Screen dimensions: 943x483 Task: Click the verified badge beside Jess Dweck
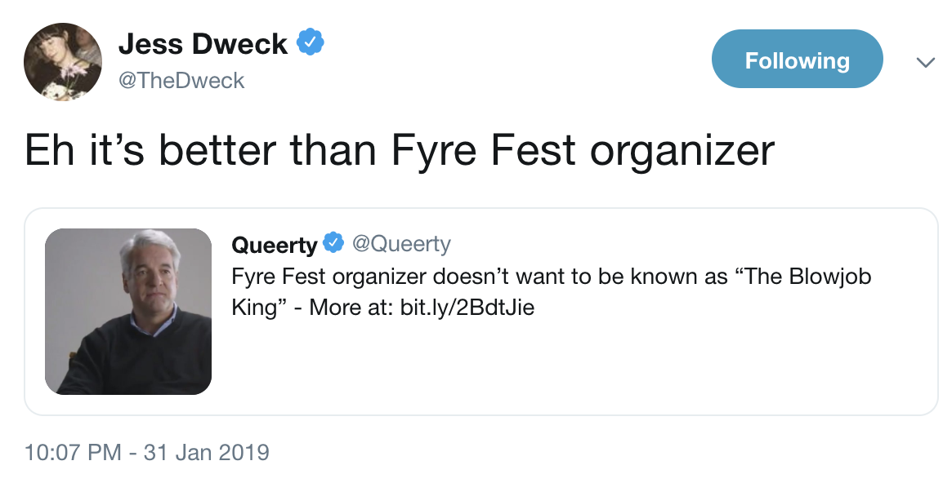(310, 42)
